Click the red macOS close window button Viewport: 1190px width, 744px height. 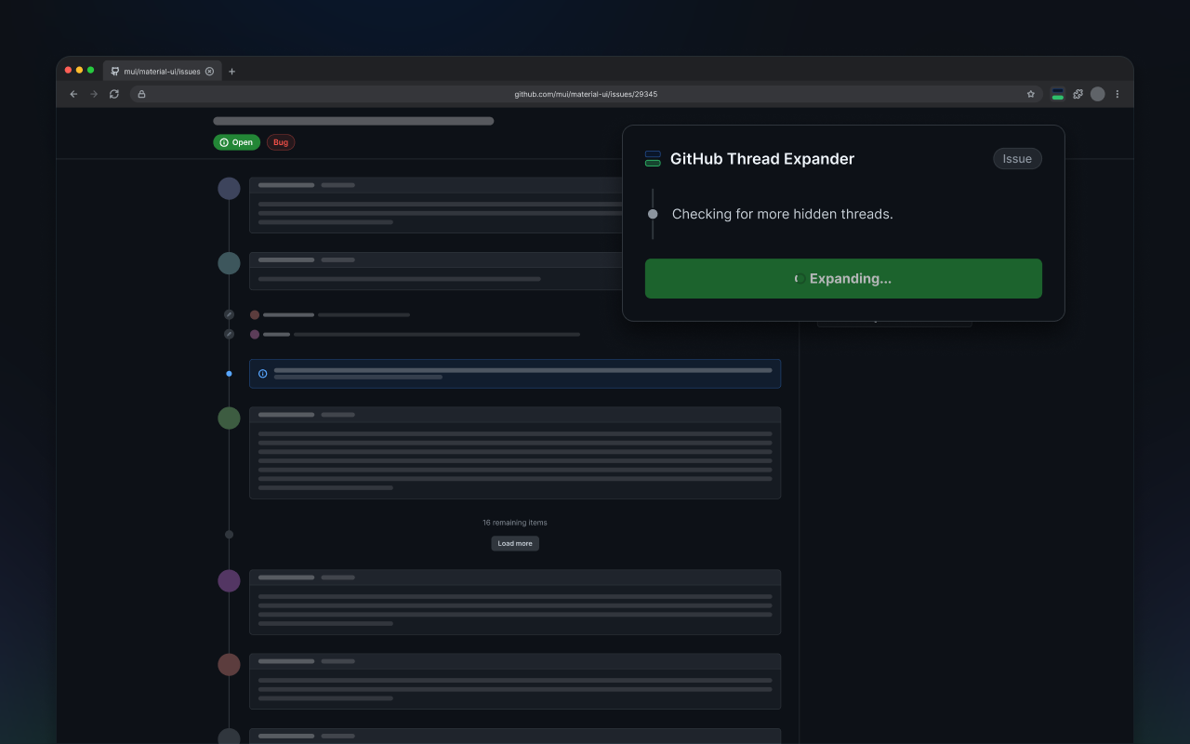coord(68,70)
